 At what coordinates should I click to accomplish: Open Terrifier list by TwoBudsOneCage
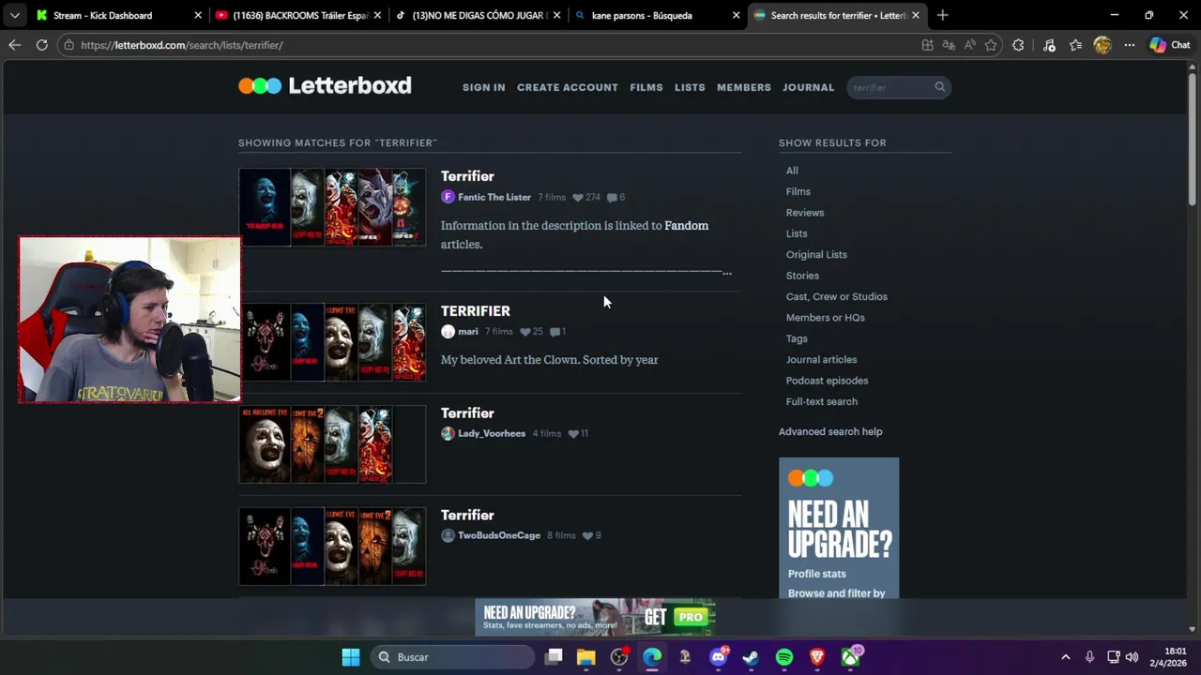point(467,516)
